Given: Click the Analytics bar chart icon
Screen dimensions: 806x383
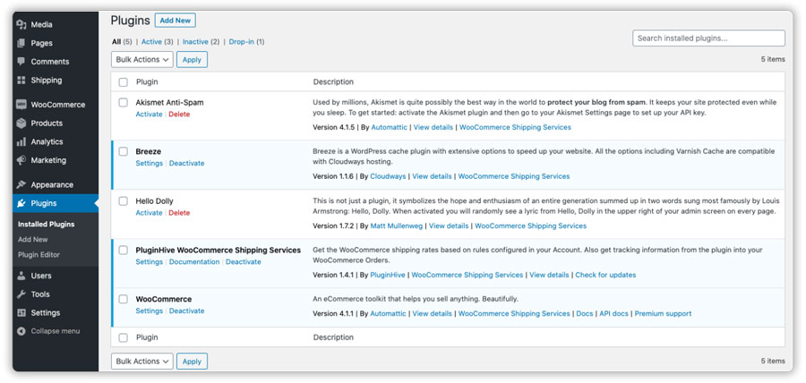Looking at the screenshot, I should tap(21, 141).
